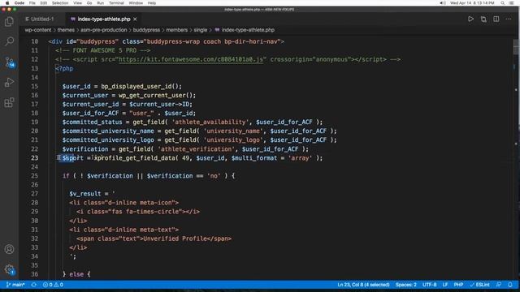Viewport: 520px width, 292px height.
Task: Expand single breadcrumb segment
Action: pos(201,30)
